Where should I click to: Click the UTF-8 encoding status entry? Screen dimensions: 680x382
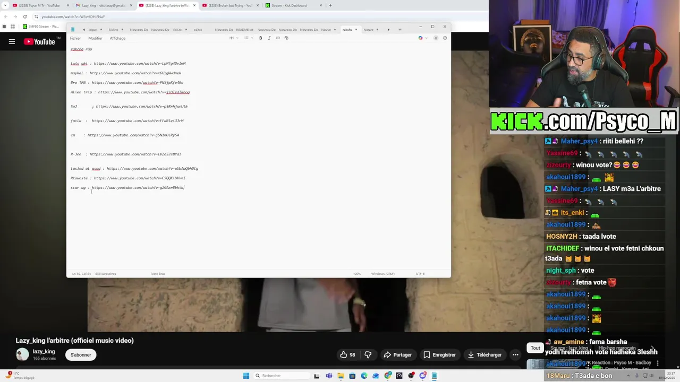(x=420, y=274)
